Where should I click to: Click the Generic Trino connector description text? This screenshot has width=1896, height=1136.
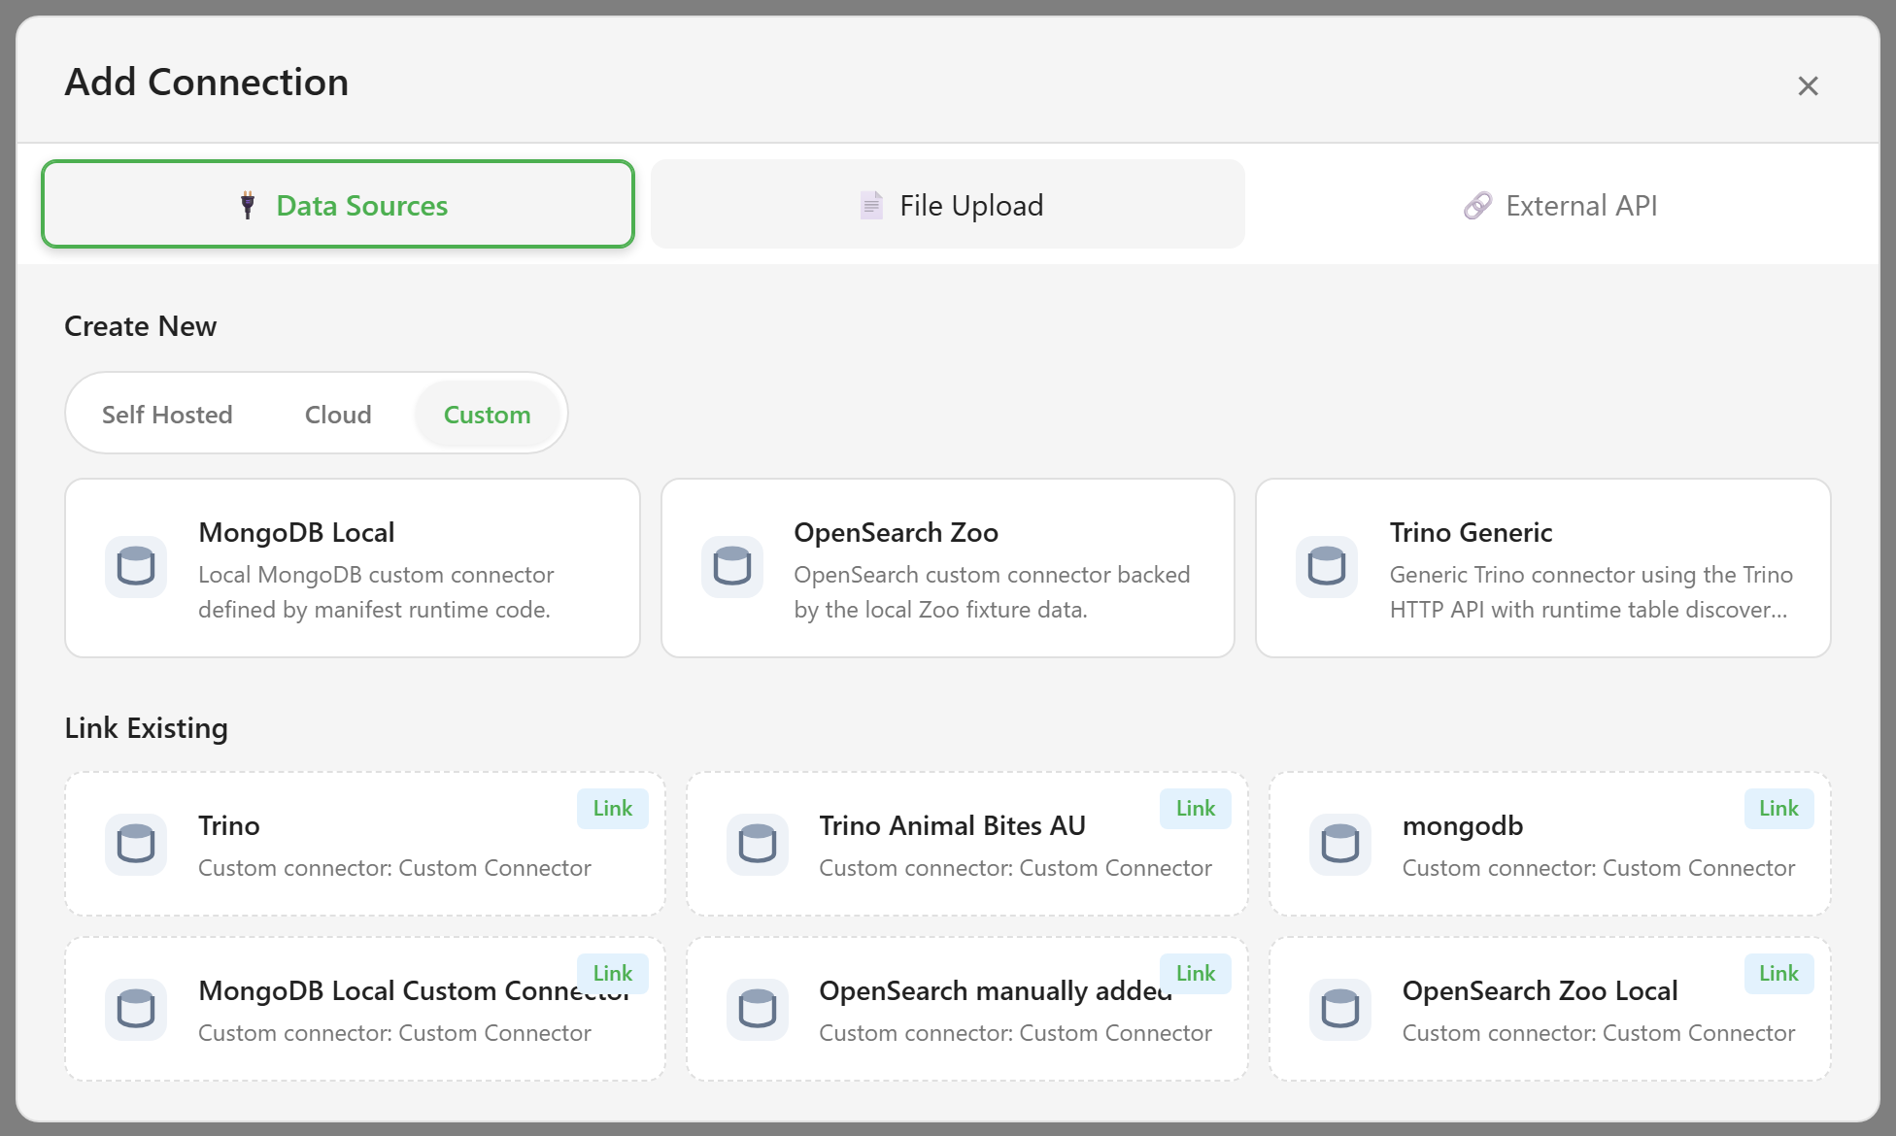coord(1591,591)
